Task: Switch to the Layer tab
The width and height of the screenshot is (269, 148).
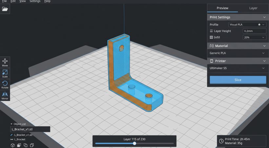Action: tap(253, 8)
